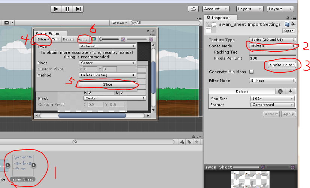Open the Inspector panel options menu
Image resolution: width=310 pixels, height=188 pixels.
point(293,18)
